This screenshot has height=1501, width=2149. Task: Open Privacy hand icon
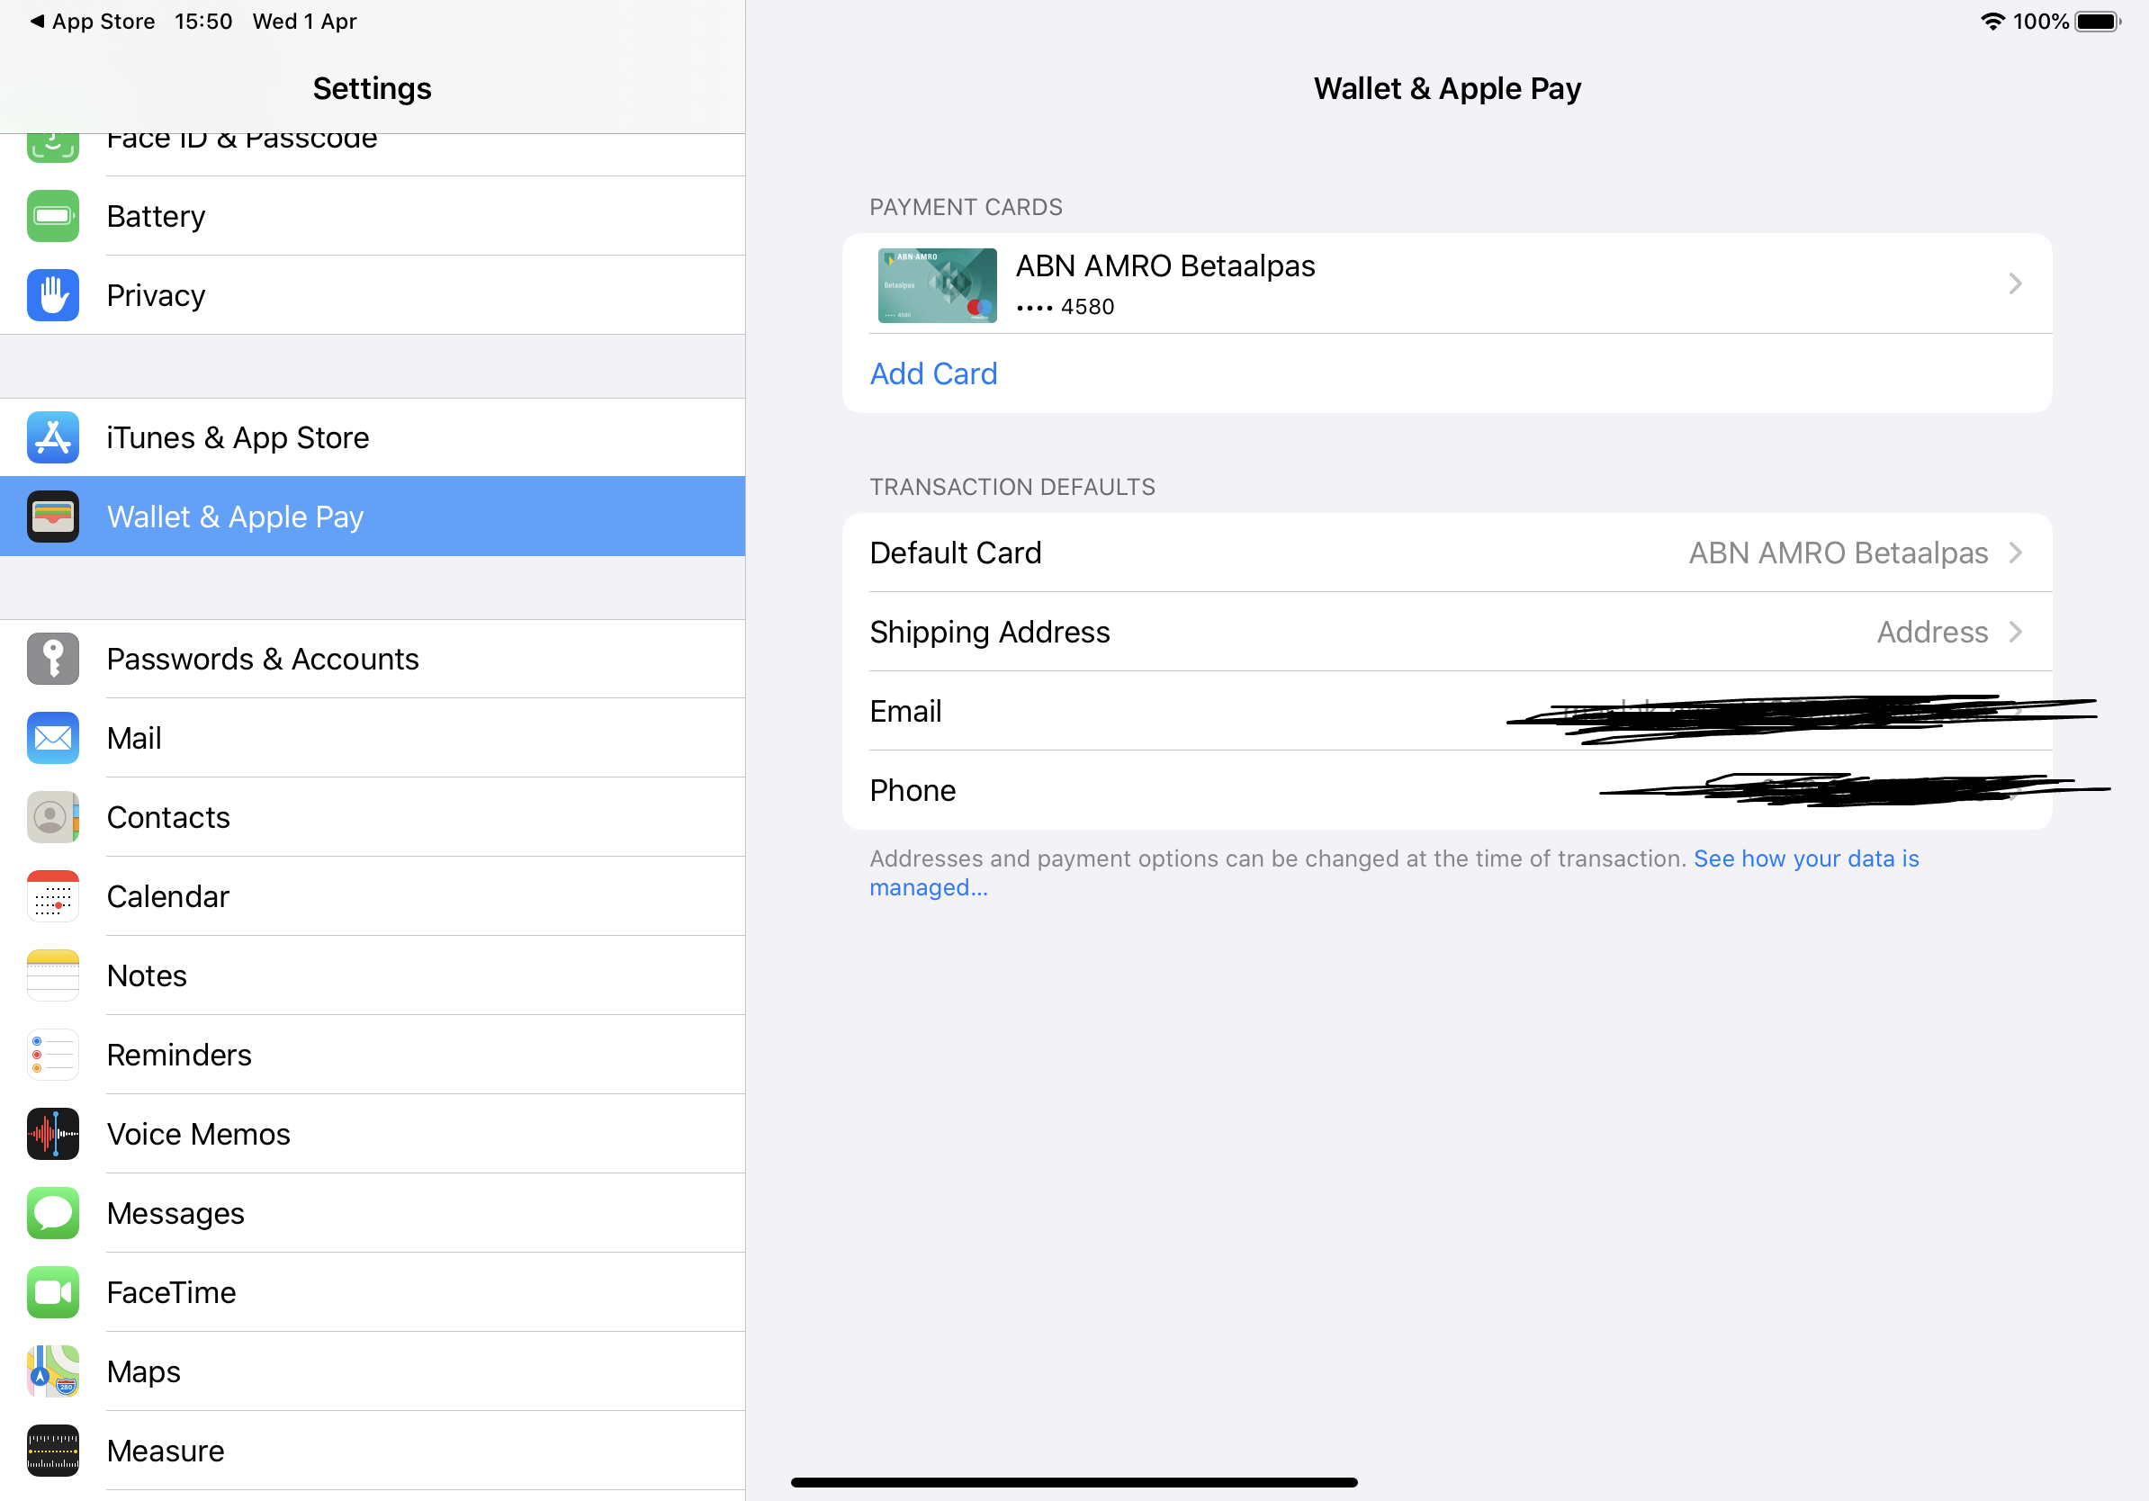click(x=52, y=296)
